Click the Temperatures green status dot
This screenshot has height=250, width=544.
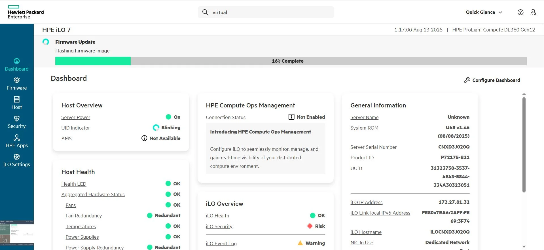click(x=168, y=226)
